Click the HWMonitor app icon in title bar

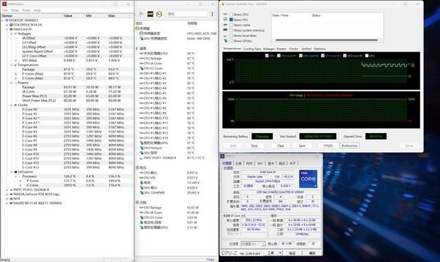coord(4,4)
